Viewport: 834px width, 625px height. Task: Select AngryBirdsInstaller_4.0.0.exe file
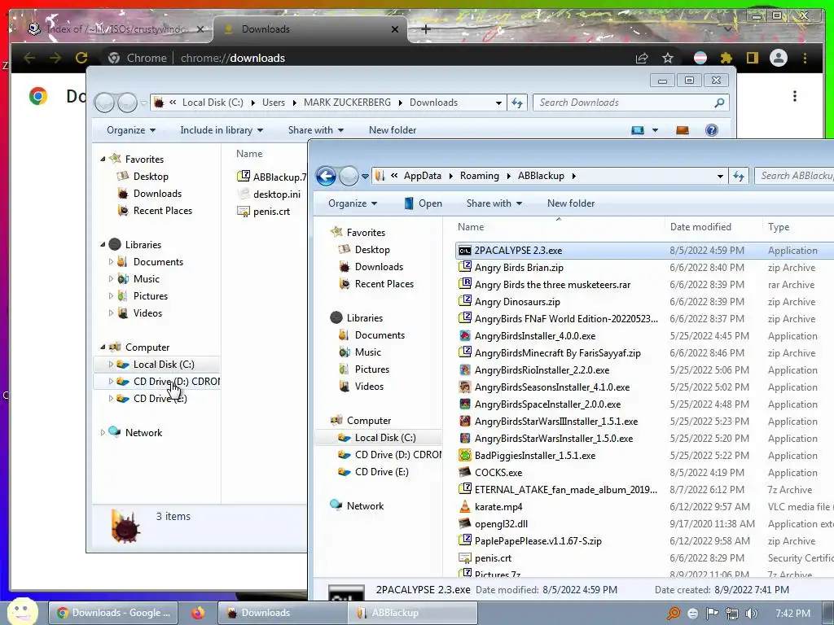(527, 336)
